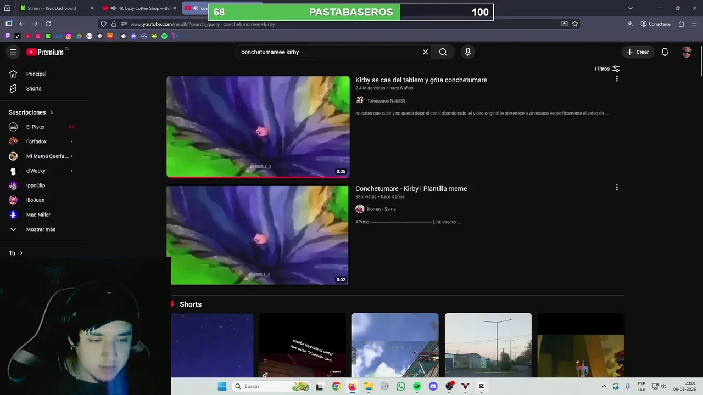Open the Short with cloudy sky thumbnail
The height and width of the screenshot is (395, 703).
(x=395, y=345)
